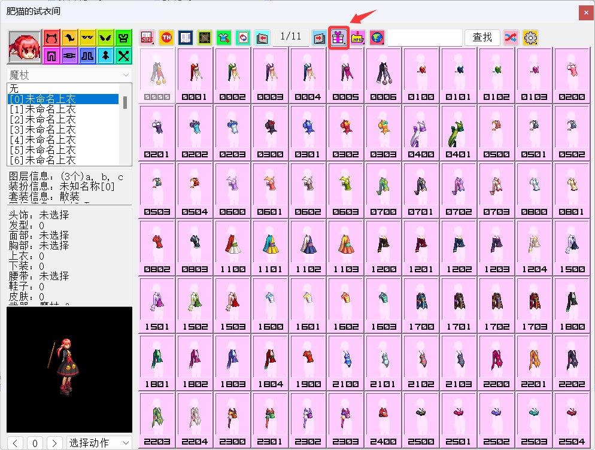Select costume thumbnail 2201
This screenshot has width=595, height=450.
point(535,363)
